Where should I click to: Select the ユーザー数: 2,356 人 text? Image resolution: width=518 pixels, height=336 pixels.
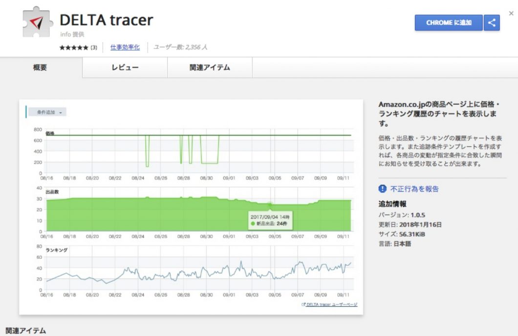180,47
